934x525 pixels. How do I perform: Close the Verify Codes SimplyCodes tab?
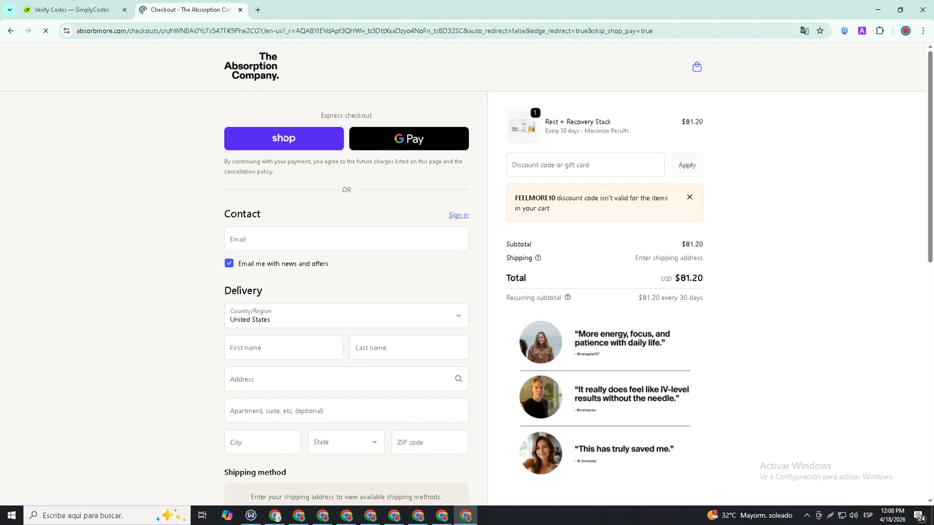pyautogui.click(x=124, y=10)
